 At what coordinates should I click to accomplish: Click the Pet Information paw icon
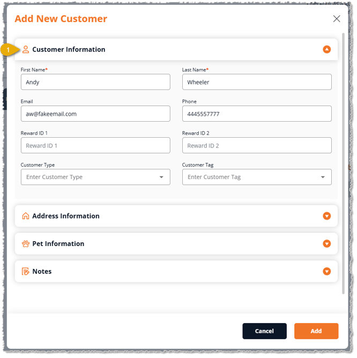[x=26, y=244]
